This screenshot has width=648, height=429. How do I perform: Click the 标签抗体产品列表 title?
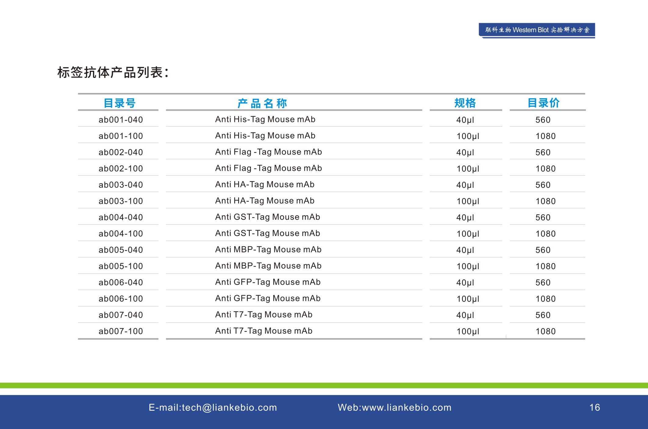pos(113,73)
